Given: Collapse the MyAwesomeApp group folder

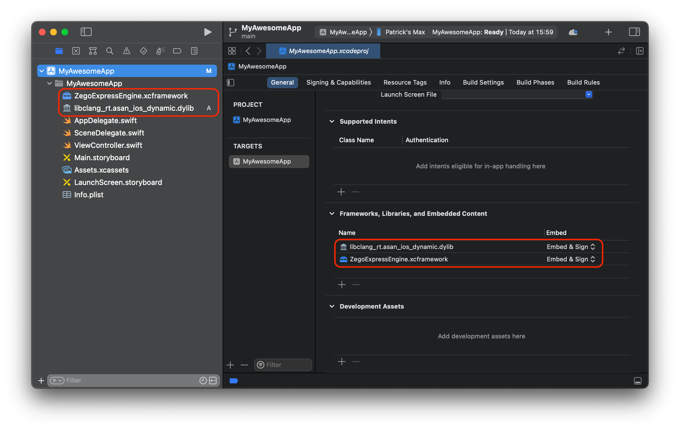Looking at the screenshot, I should click(50, 83).
